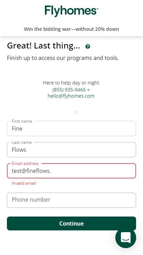
Task: Click the Here to help day or night text
Action: tap(71, 83)
